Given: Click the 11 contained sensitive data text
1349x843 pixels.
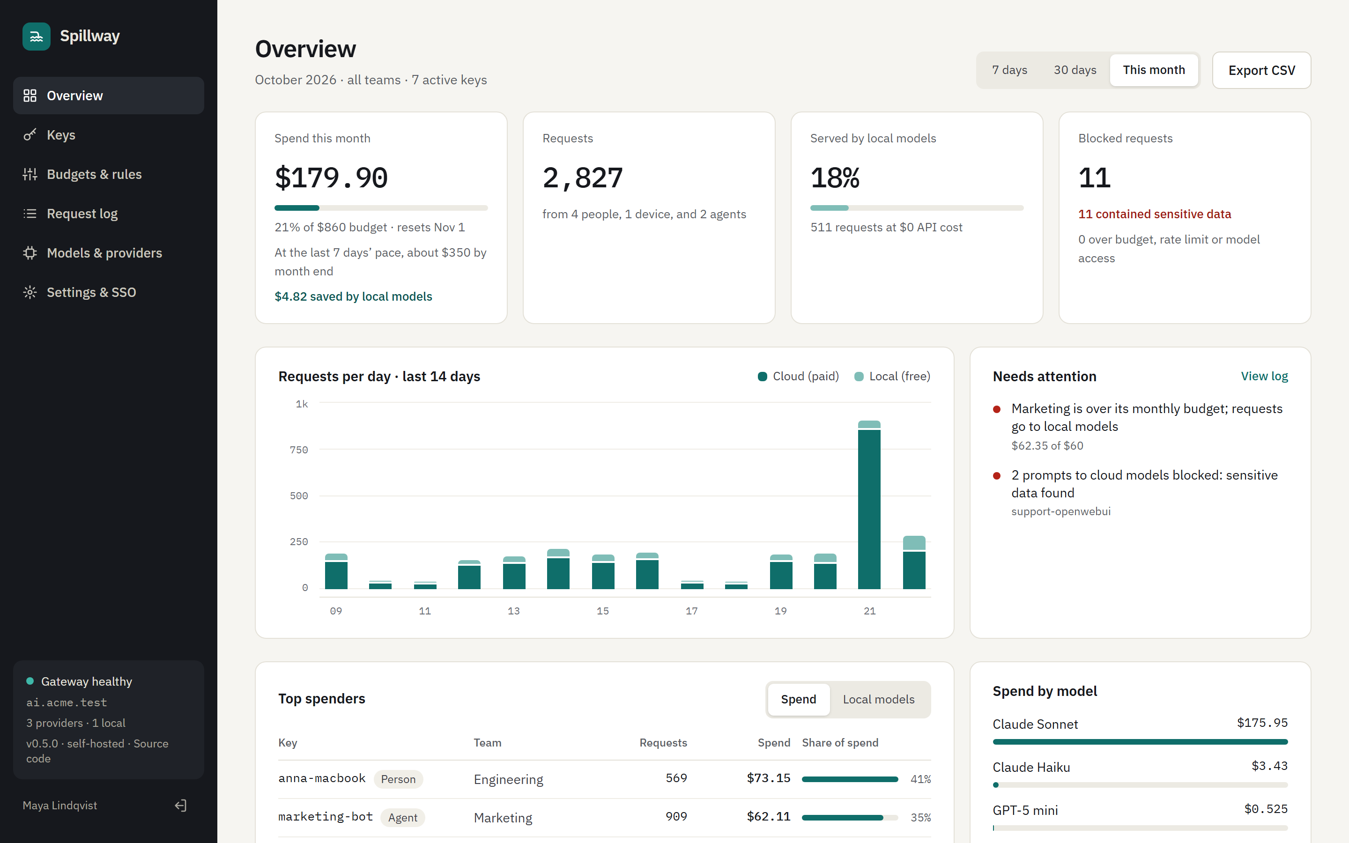Looking at the screenshot, I should click(x=1155, y=214).
